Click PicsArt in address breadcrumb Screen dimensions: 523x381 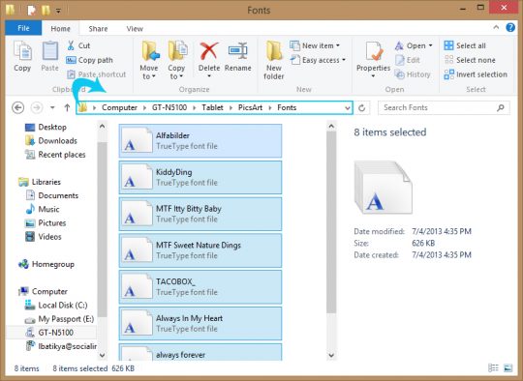[x=250, y=108]
